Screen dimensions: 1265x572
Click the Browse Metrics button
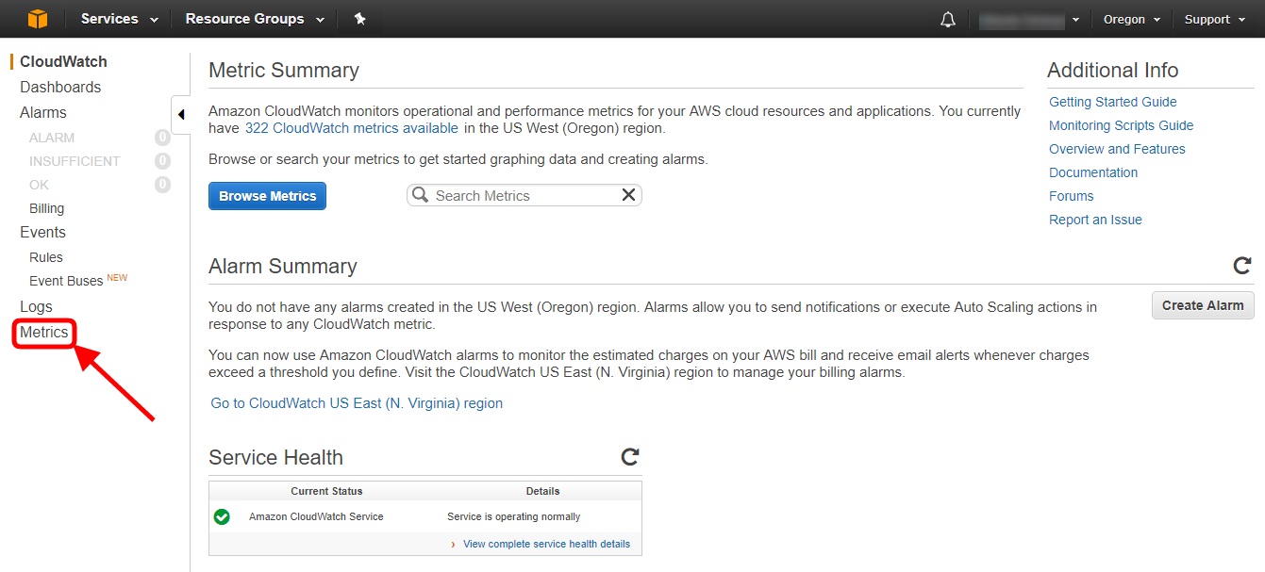click(267, 196)
